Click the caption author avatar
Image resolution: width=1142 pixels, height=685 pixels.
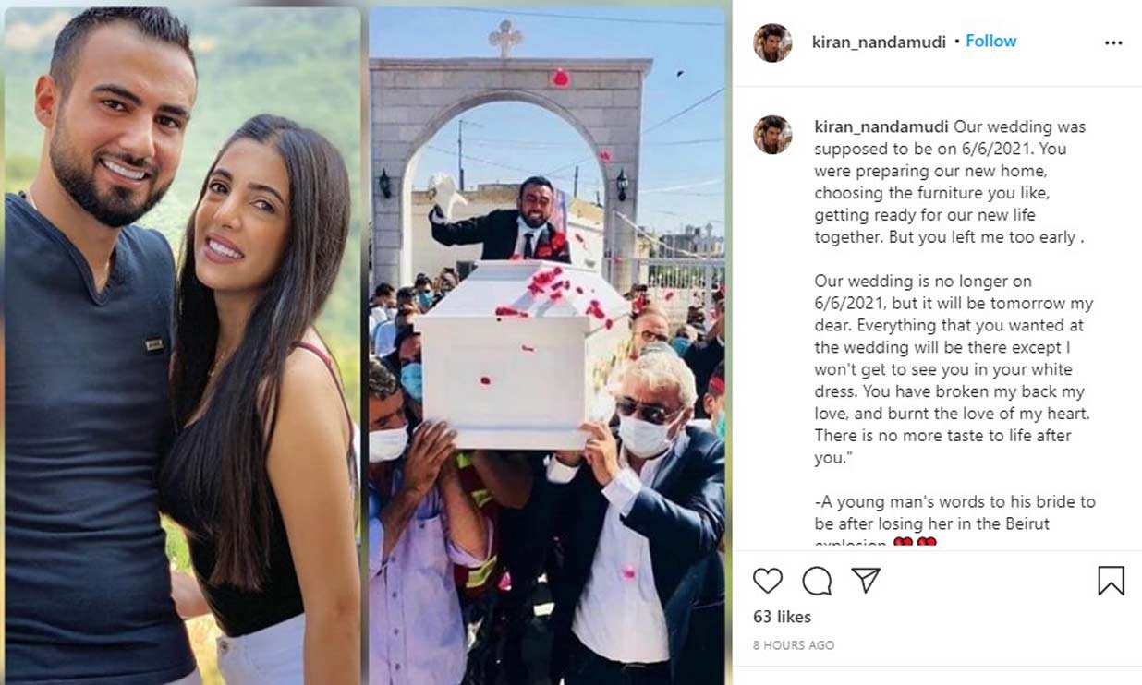tap(772, 135)
